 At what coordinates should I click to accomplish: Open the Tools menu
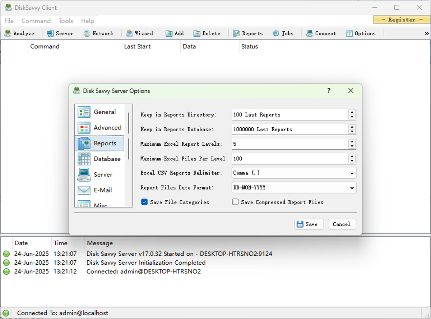(x=66, y=21)
